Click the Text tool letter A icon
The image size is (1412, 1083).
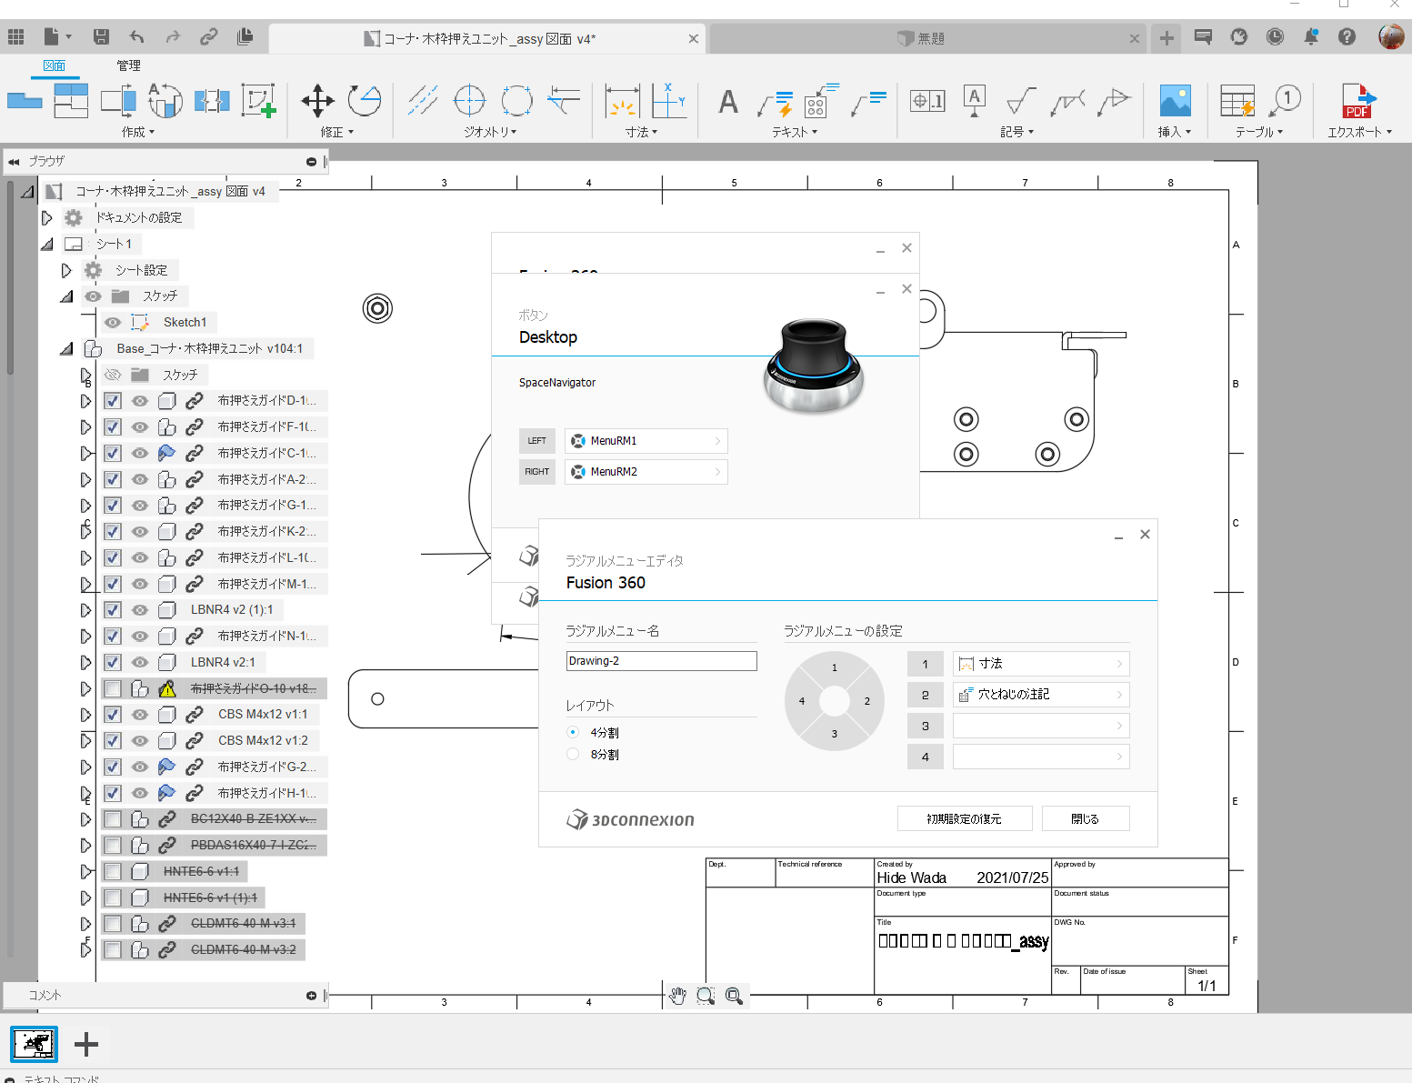click(x=727, y=102)
